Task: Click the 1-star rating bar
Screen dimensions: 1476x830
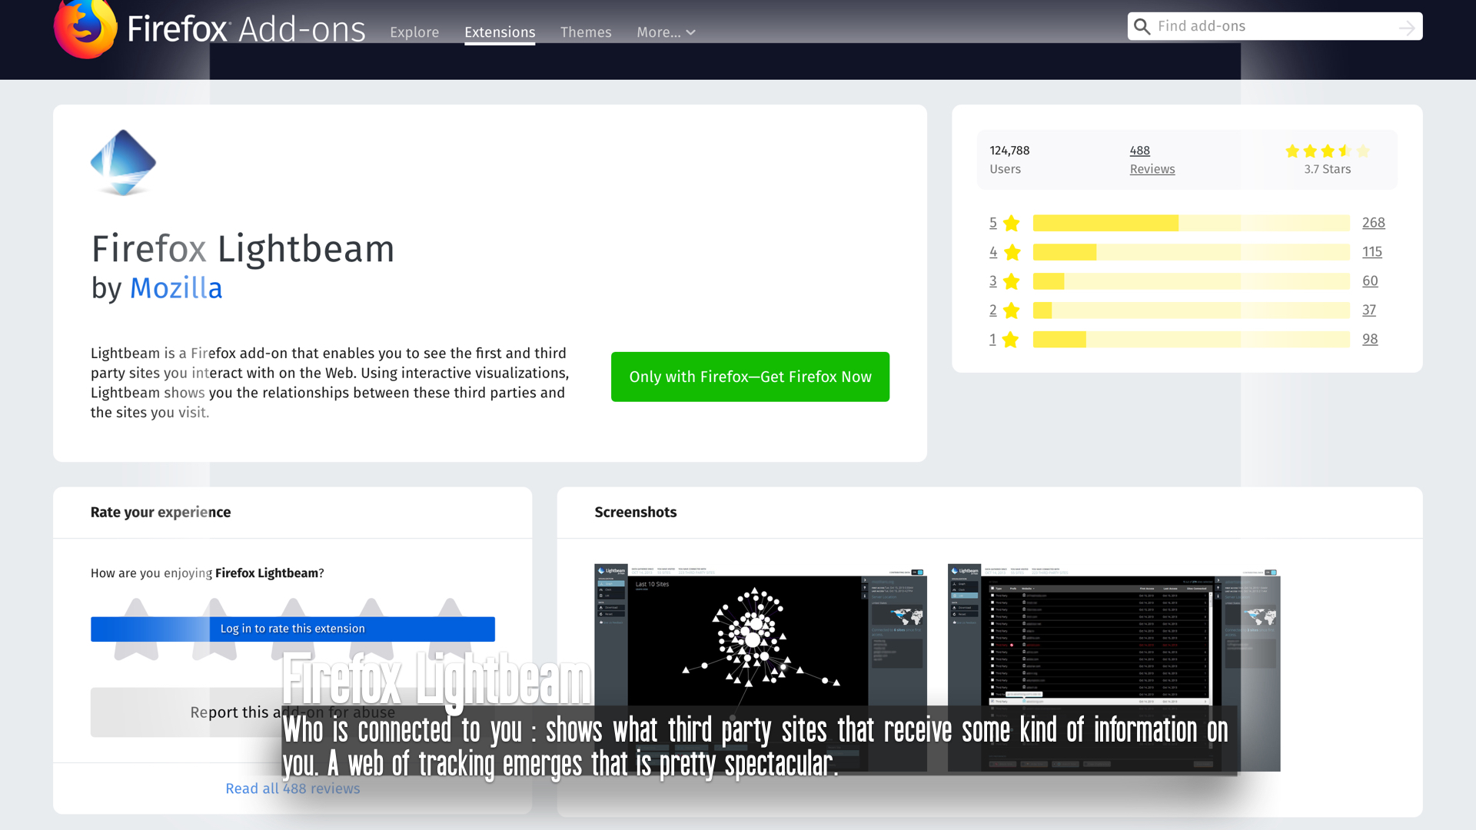Action: [1192, 340]
